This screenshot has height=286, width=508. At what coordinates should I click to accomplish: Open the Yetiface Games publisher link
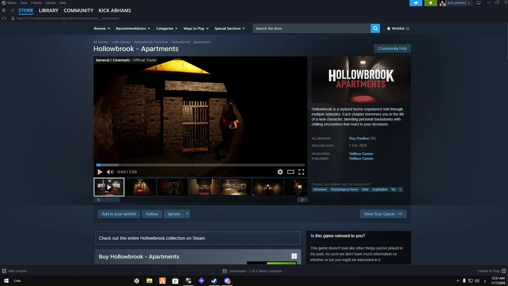pyautogui.click(x=361, y=158)
